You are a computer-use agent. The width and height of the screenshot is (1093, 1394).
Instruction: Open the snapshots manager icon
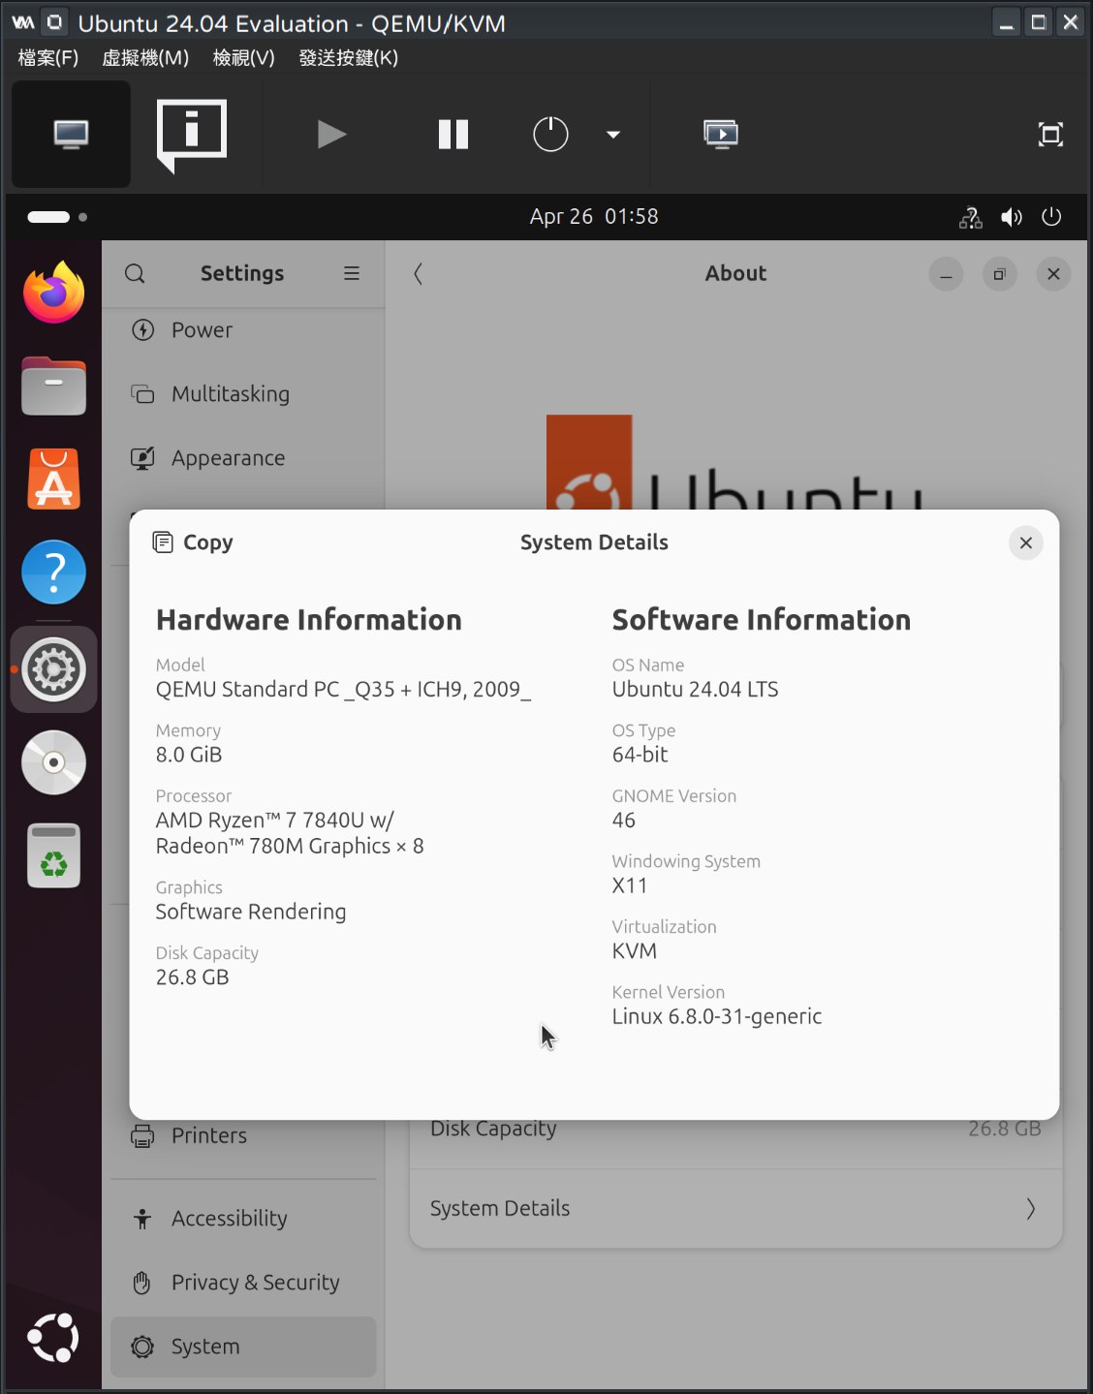click(x=721, y=134)
